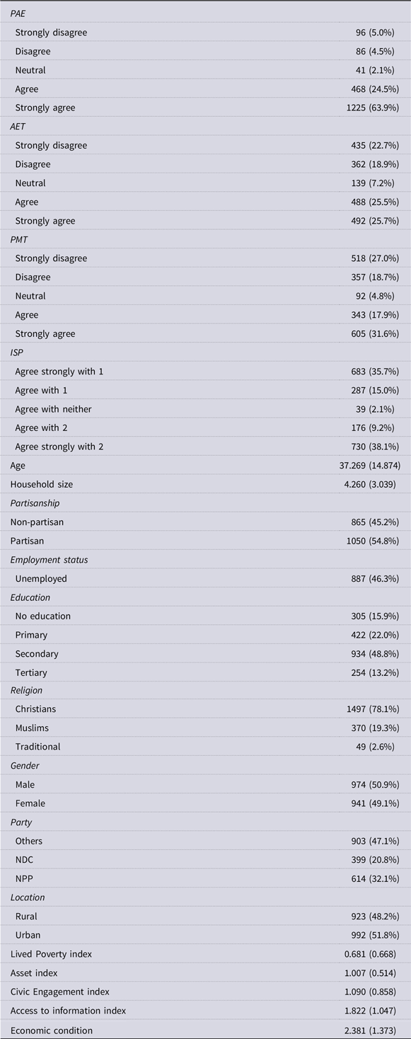Screen dimensions: 411x1039
Task: Click the 'Urban' location row
Action: point(205,935)
